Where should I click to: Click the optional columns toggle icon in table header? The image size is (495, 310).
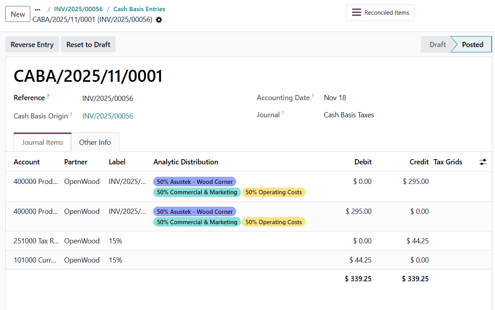point(483,162)
